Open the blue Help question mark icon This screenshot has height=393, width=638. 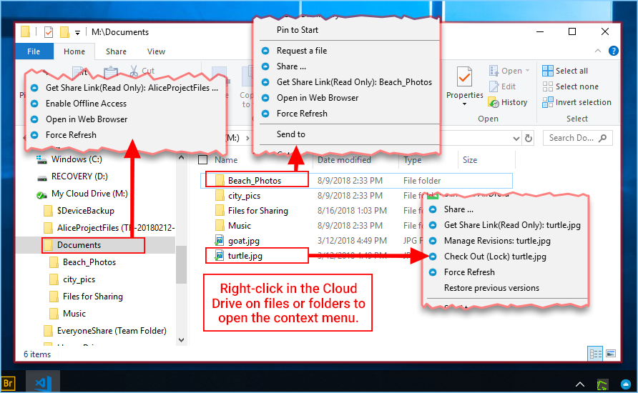tap(613, 51)
